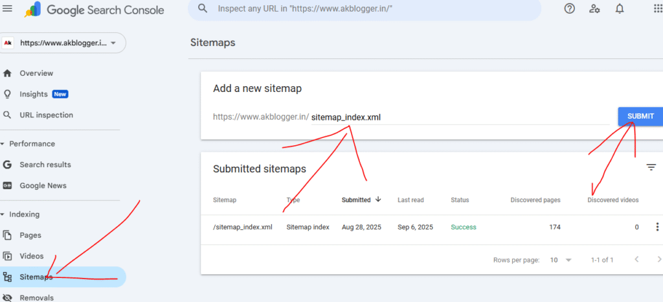Select Sitemaps in the sidebar
This screenshot has width=663, height=302.
(x=63, y=277)
